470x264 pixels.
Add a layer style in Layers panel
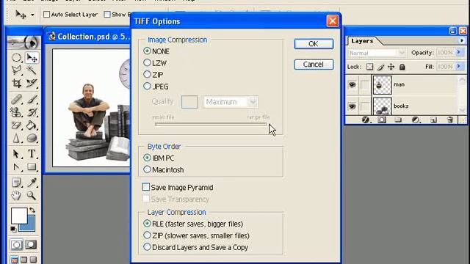click(x=366, y=120)
